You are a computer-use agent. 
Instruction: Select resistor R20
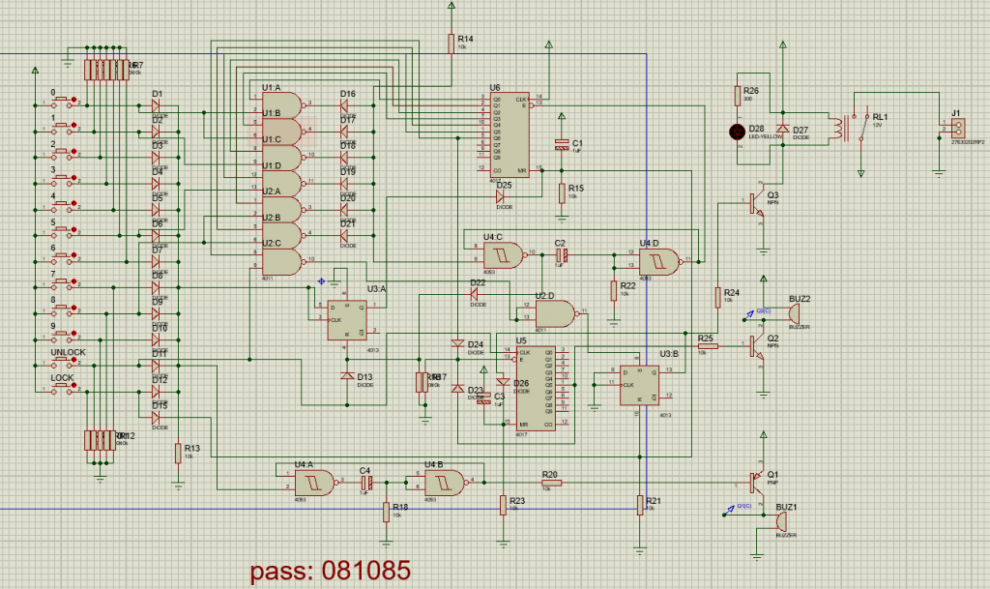click(x=551, y=483)
